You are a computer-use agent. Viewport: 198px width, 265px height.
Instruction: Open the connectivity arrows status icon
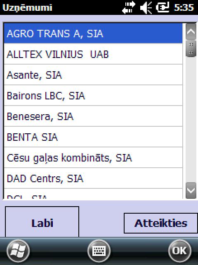129,7
